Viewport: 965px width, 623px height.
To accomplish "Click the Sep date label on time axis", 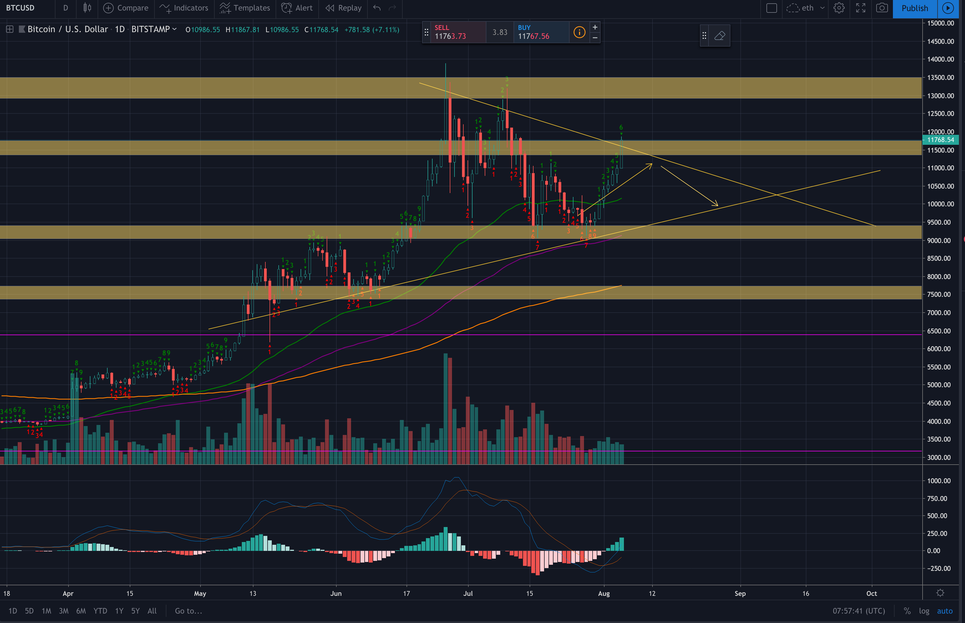I will pos(740,594).
